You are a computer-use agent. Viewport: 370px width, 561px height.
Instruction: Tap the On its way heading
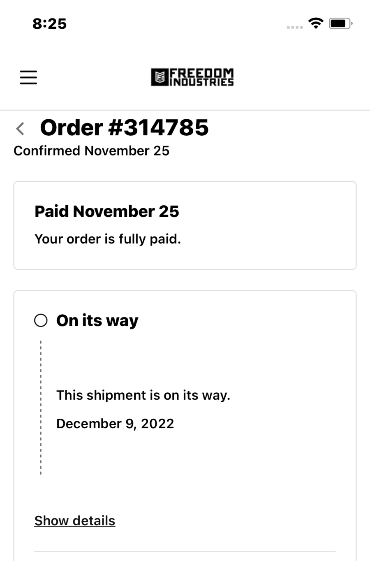[97, 320]
